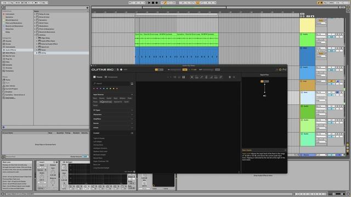Image resolution: width=351 pixels, height=197 pixels.
Task: Arm the Arrangement Record button
Action: click(156, 3)
